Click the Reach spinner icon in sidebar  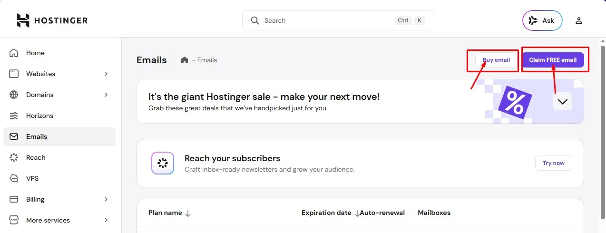click(x=14, y=157)
